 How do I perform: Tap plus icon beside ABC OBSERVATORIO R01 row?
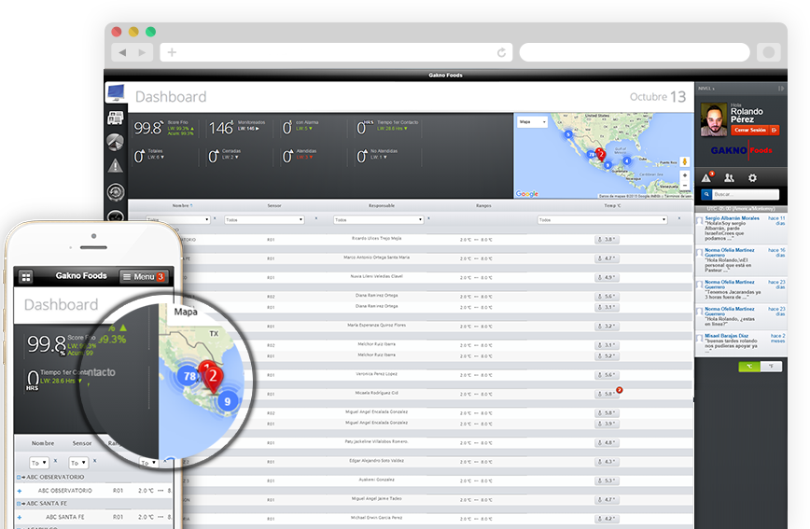(x=20, y=491)
